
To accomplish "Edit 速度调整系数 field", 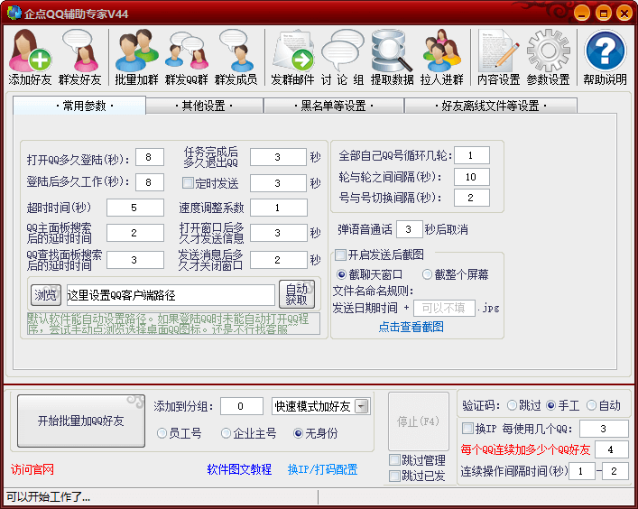I will click(x=278, y=208).
